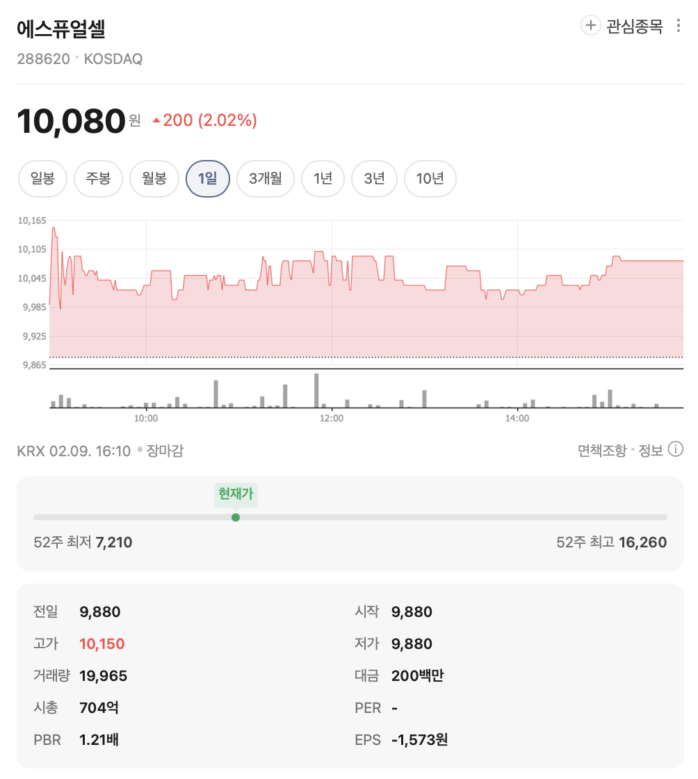Reselect the active 1일 chart tab
The width and height of the screenshot is (698, 779).
pos(208,179)
